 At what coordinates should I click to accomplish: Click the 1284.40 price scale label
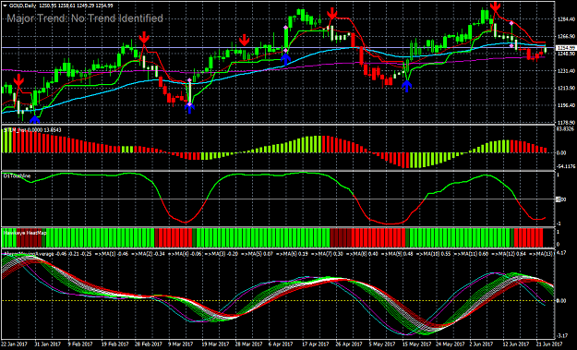click(566, 19)
